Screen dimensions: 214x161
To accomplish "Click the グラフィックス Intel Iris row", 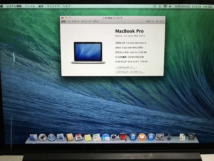I will 131,52.
